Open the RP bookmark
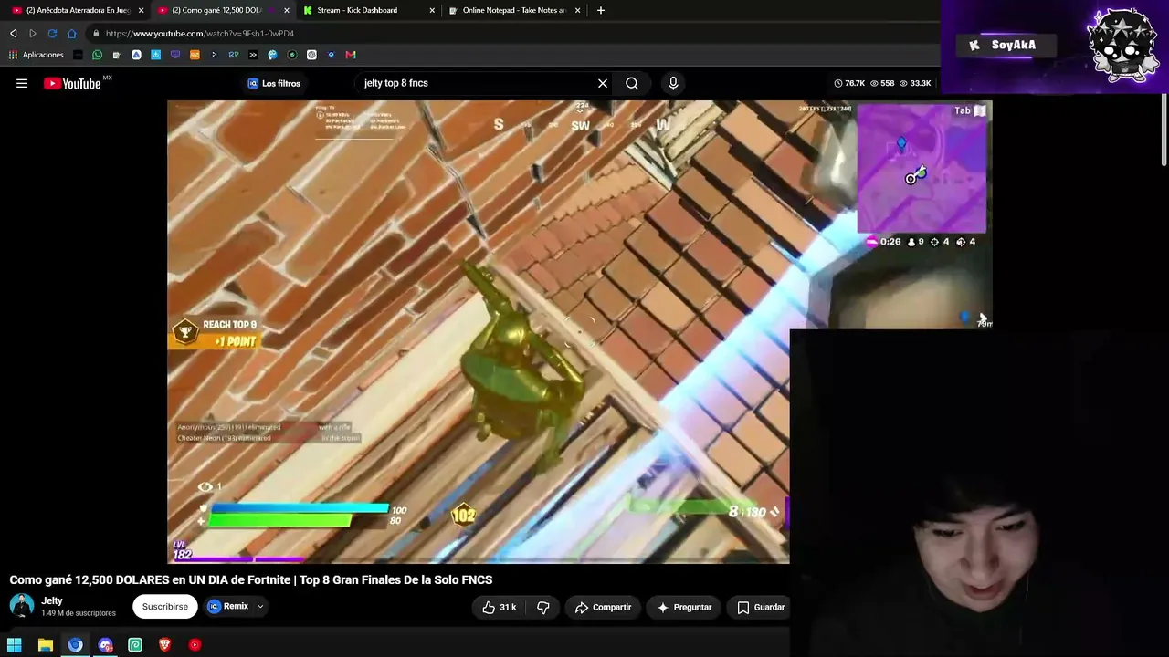 234,55
